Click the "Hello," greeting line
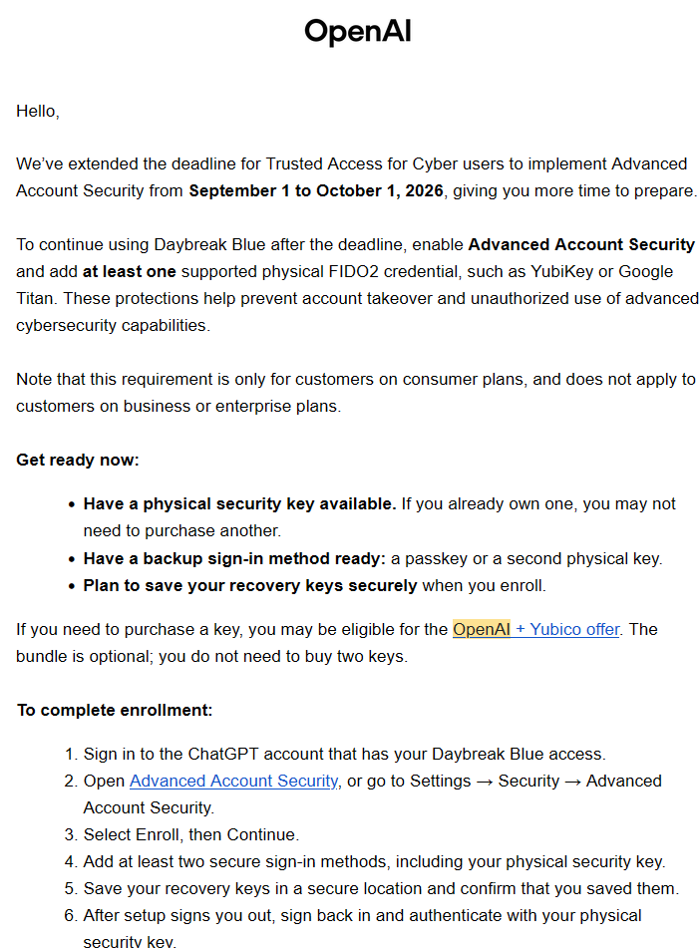This screenshot has height=948, width=700. pyautogui.click(x=38, y=112)
